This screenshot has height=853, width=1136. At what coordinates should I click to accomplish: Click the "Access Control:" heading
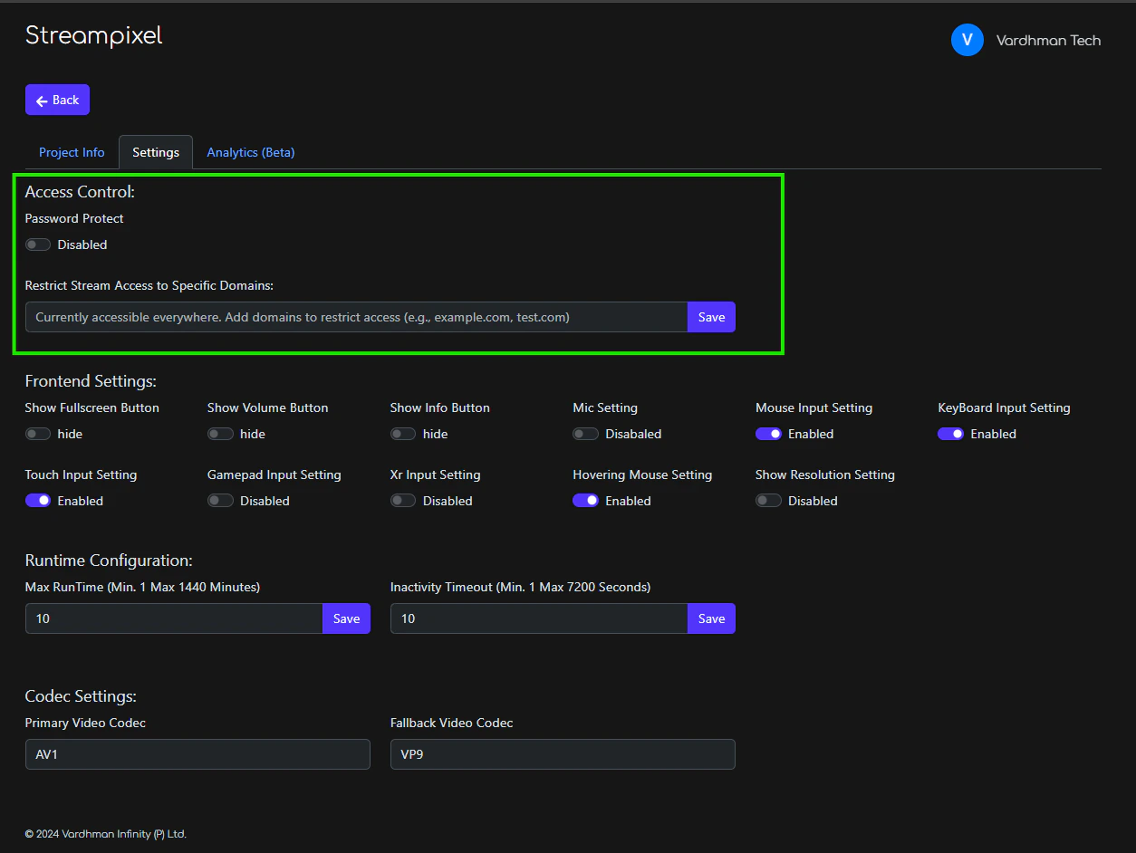point(80,192)
